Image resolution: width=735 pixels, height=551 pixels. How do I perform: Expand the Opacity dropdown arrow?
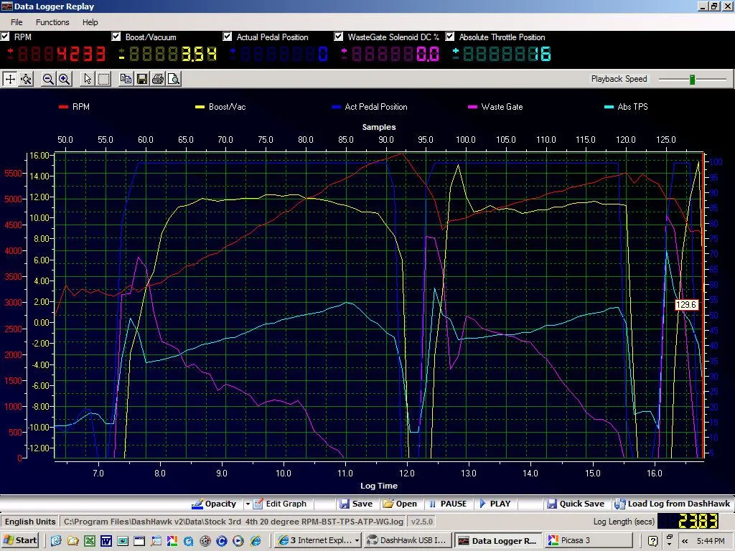[x=248, y=504]
